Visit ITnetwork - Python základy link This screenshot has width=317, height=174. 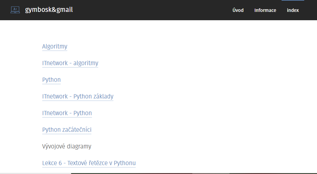coord(78,97)
